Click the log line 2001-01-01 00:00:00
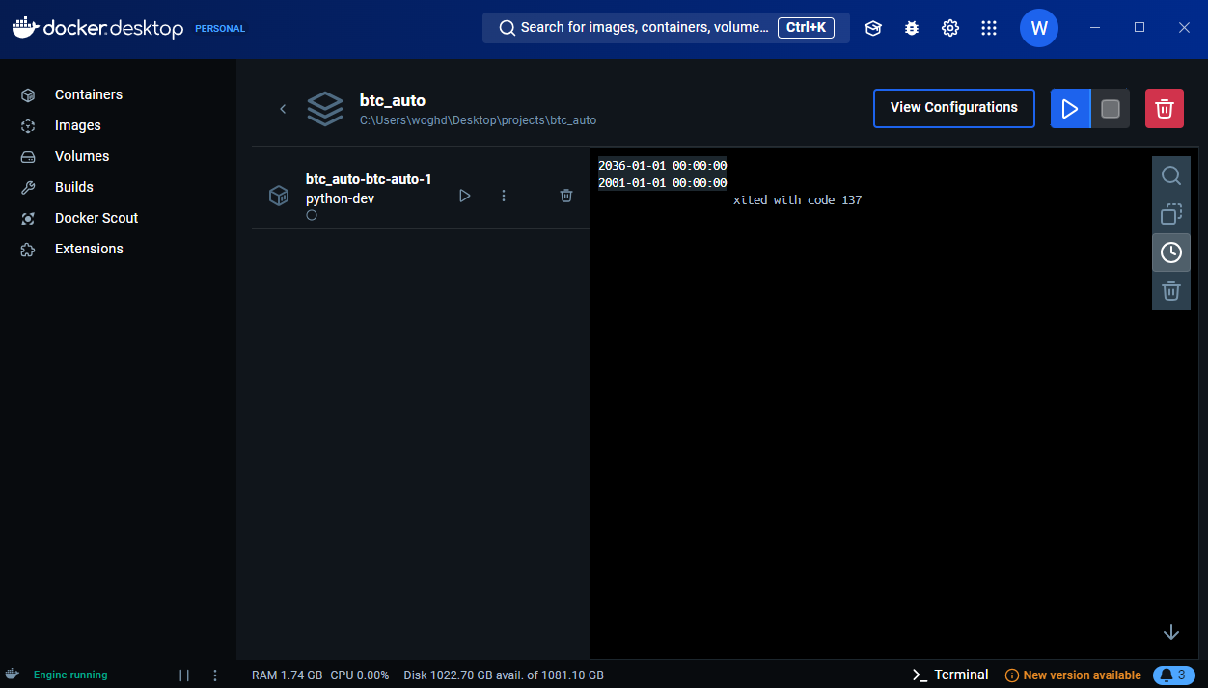The height and width of the screenshot is (688, 1208). [x=662, y=183]
